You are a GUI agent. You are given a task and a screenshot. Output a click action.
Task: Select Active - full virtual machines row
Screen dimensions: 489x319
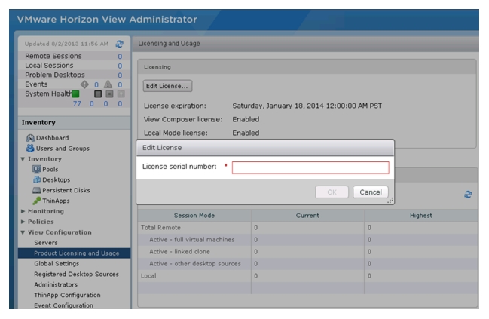click(x=307, y=240)
